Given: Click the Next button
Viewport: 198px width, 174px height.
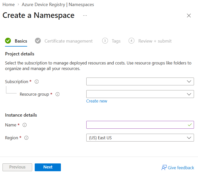Looking at the screenshot, I should pyautogui.click(x=48, y=167).
